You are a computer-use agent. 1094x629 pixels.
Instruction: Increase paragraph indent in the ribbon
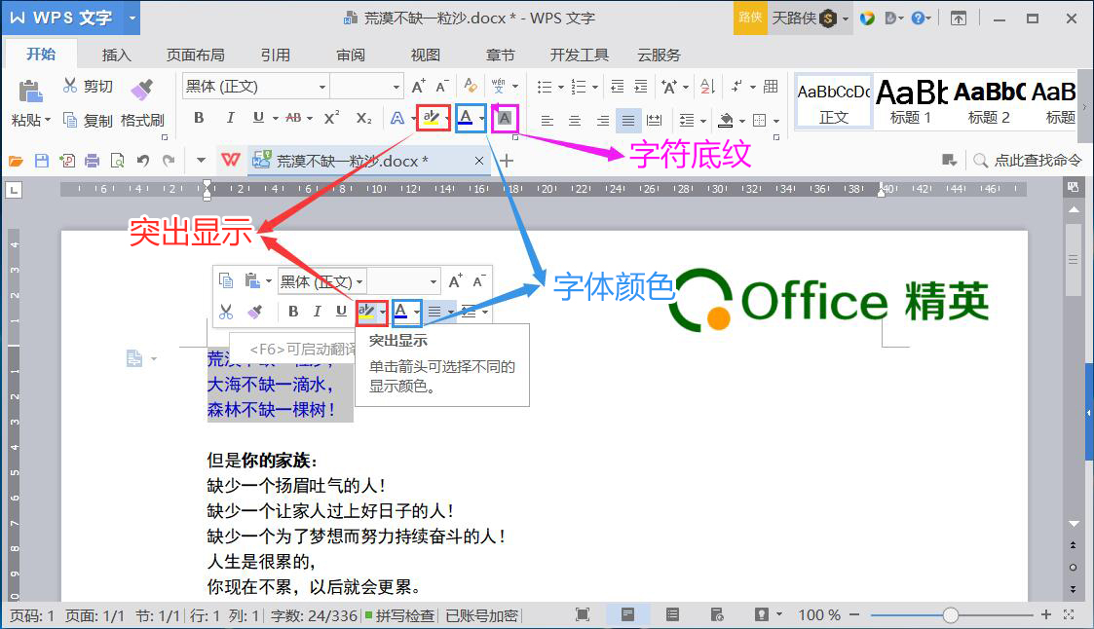point(640,87)
